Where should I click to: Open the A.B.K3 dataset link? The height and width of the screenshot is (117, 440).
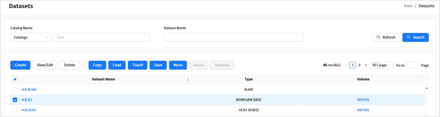point(27,100)
